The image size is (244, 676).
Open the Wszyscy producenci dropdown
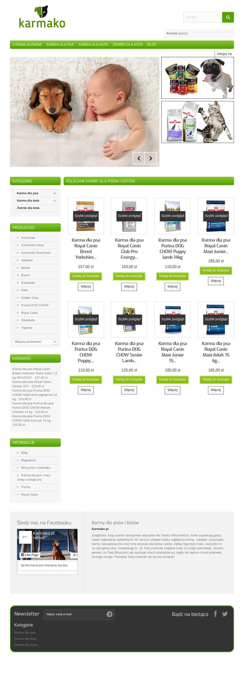click(x=35, y=342)
